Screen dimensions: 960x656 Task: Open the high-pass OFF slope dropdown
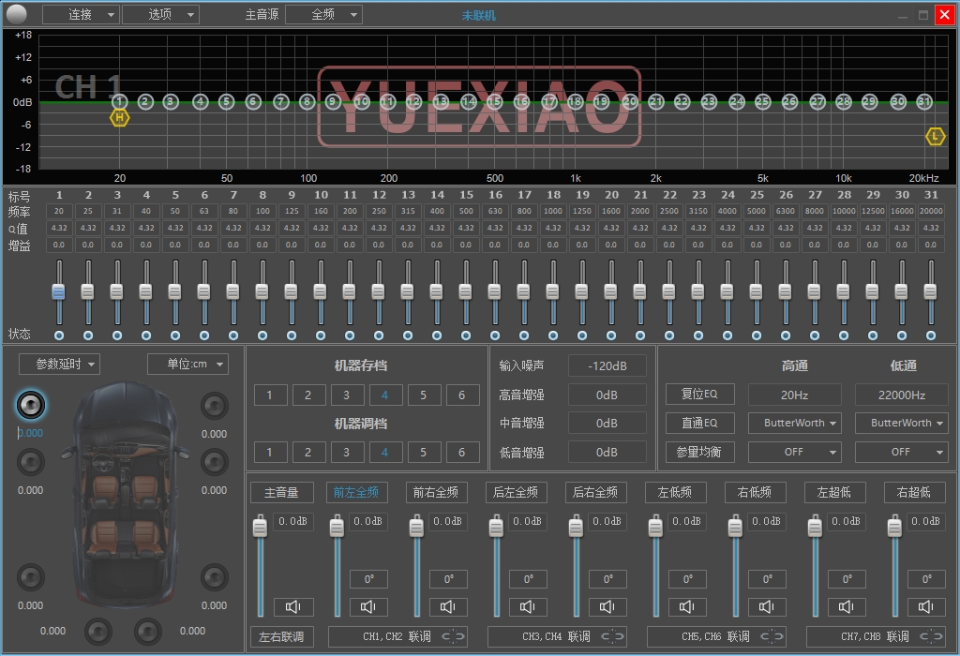pyautogui.click(x=795, y=452)
